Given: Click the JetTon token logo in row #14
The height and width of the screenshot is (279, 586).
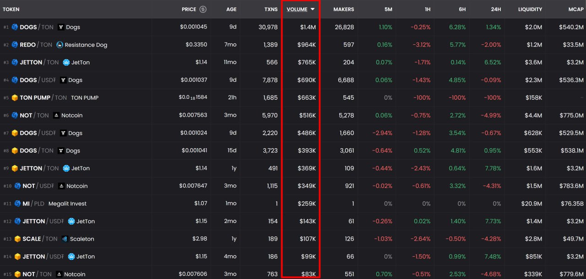Looking at the screenshot, I should 71,257.
